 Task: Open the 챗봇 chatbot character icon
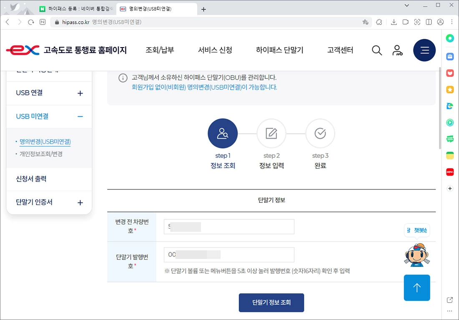pos(417,255)
